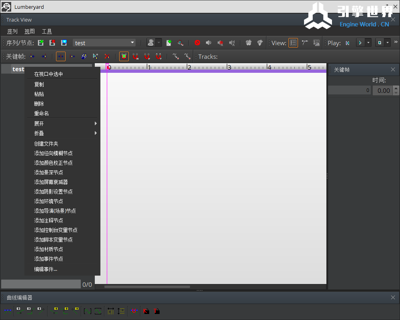
Task: Click the Add Selected Entity node button
Action: pyautogui.click(x=151, y=43)
